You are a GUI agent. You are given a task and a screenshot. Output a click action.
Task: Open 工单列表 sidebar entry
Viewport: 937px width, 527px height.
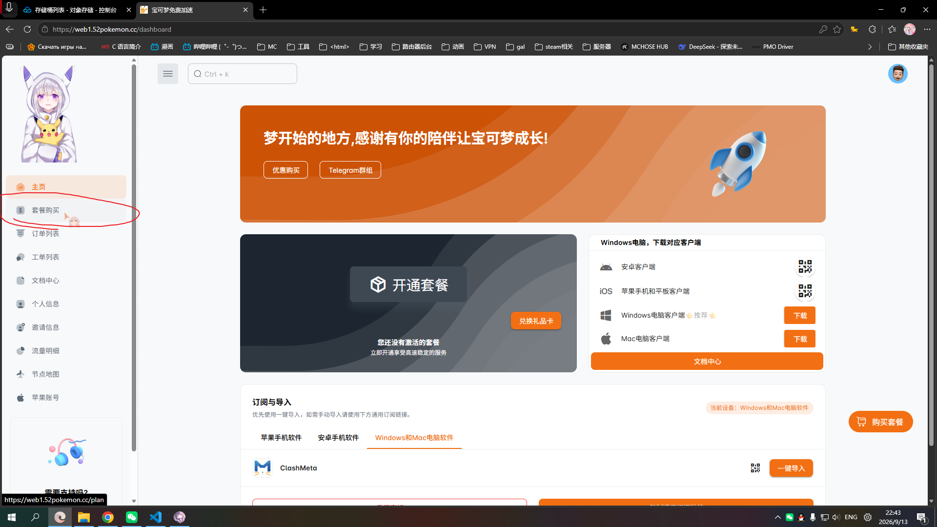(x=66, y=257)
